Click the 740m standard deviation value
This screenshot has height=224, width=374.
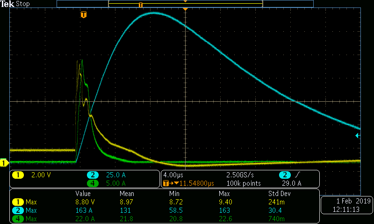pos(276,219)
